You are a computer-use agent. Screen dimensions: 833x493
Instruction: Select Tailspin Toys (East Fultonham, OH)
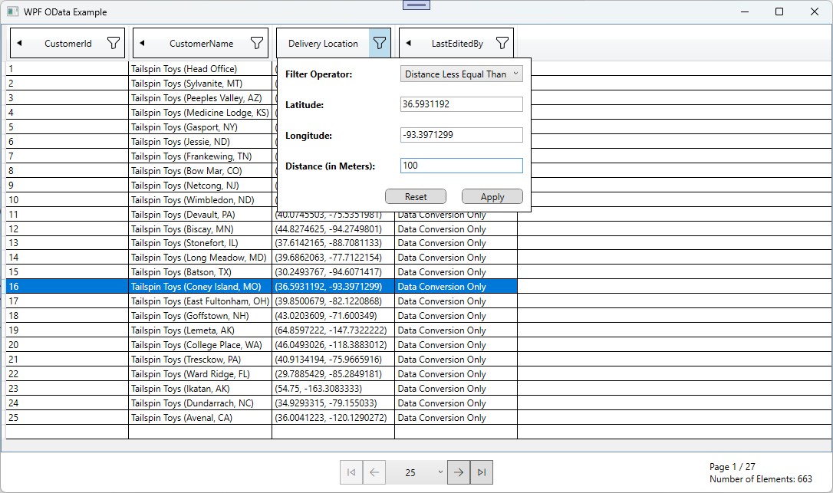(x=199, y=301)
